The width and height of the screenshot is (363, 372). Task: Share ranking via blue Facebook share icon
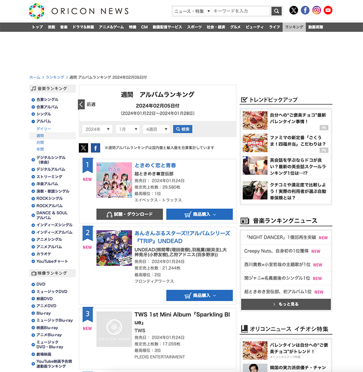click(x=95, y=148)
